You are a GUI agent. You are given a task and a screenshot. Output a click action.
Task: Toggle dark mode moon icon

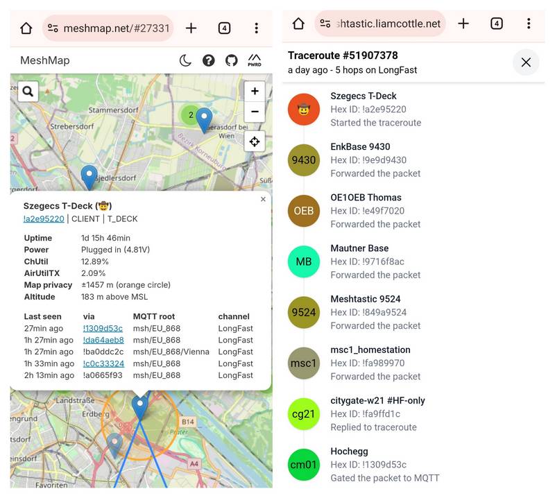[x=185, y=60]
